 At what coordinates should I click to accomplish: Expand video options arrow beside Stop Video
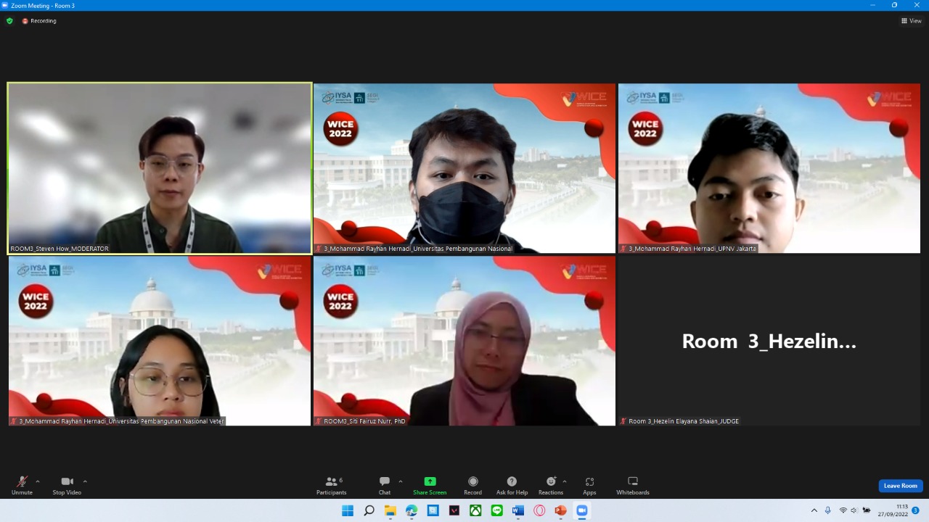click(85, 481)
